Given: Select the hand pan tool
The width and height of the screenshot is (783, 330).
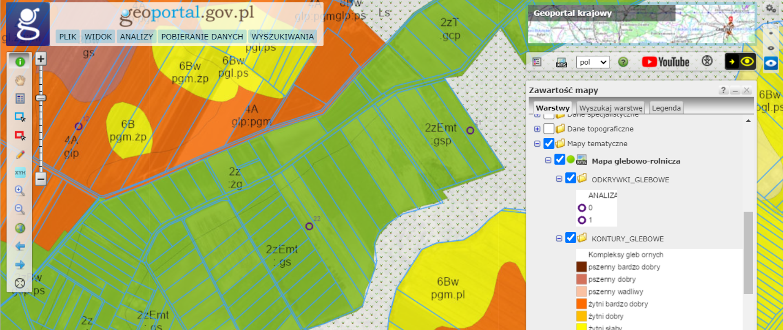Looking at the screenshot, I should point(20,80).
